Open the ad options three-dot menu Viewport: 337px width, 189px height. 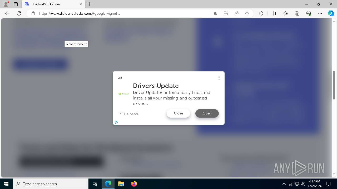[219, 78]
